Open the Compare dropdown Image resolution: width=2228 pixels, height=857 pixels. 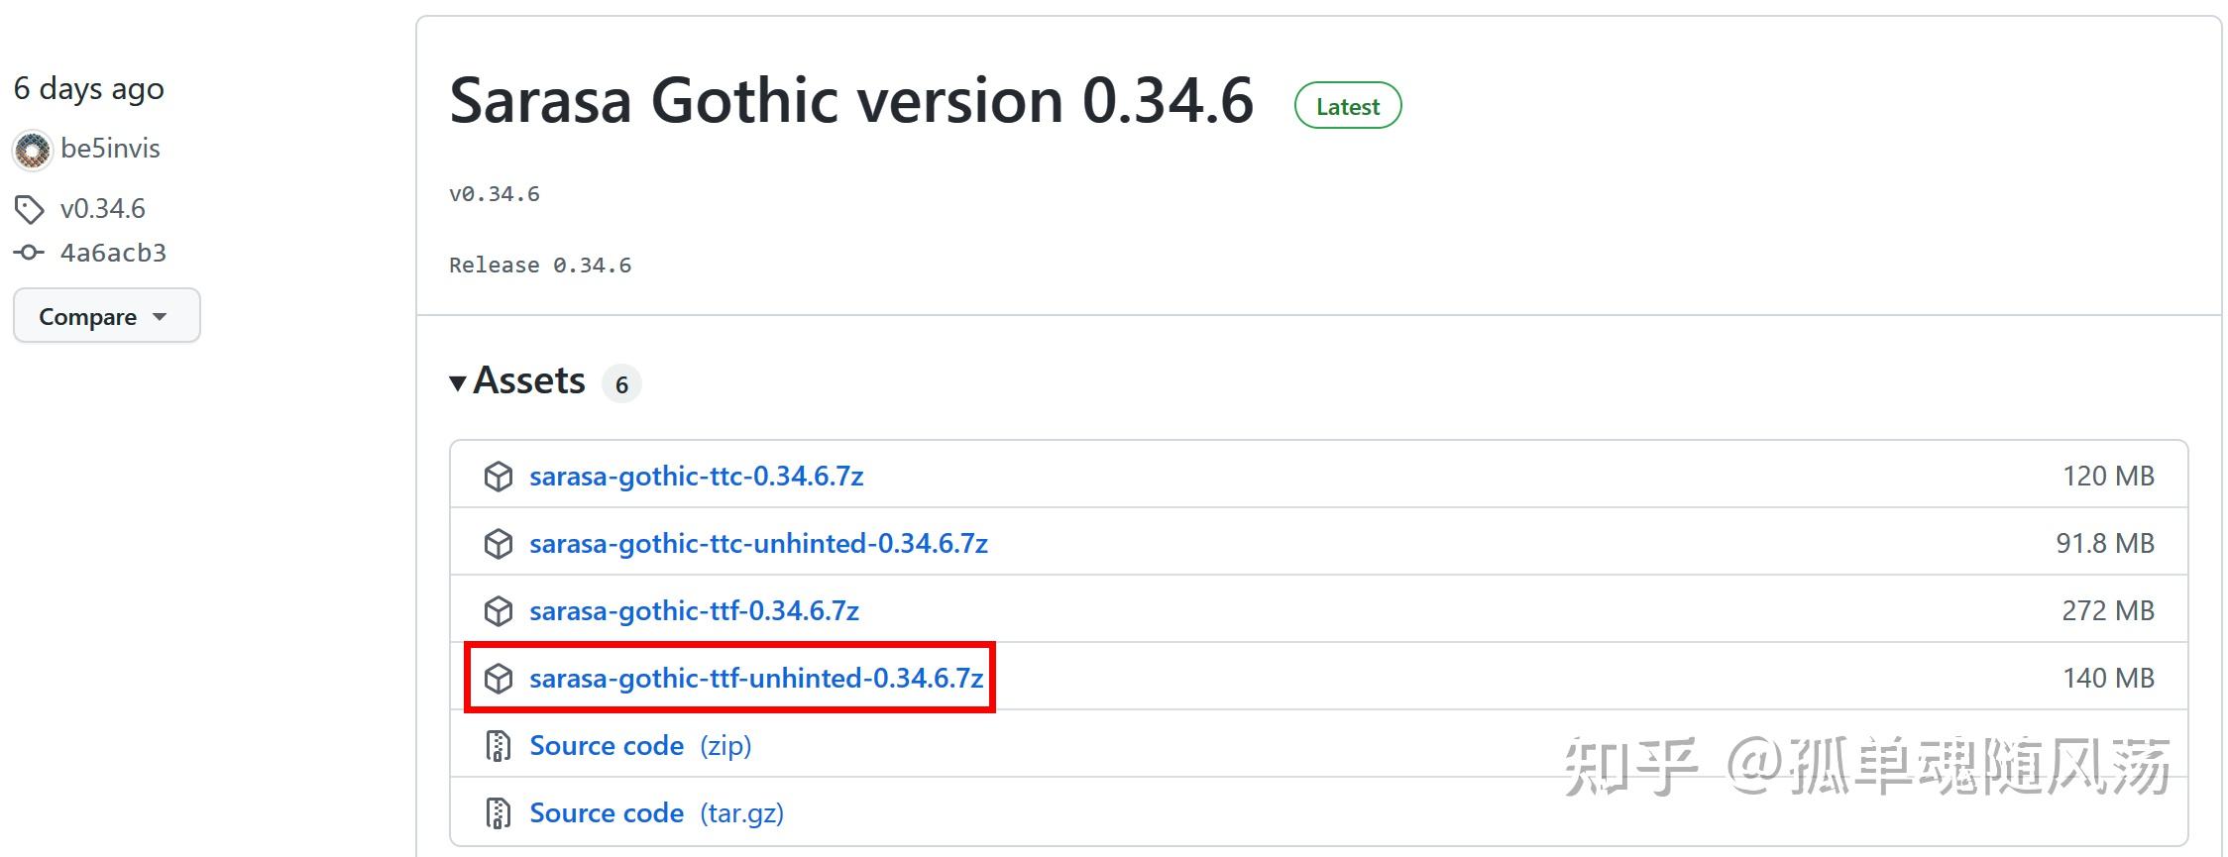pyautogui.click(x=107, y=316)
